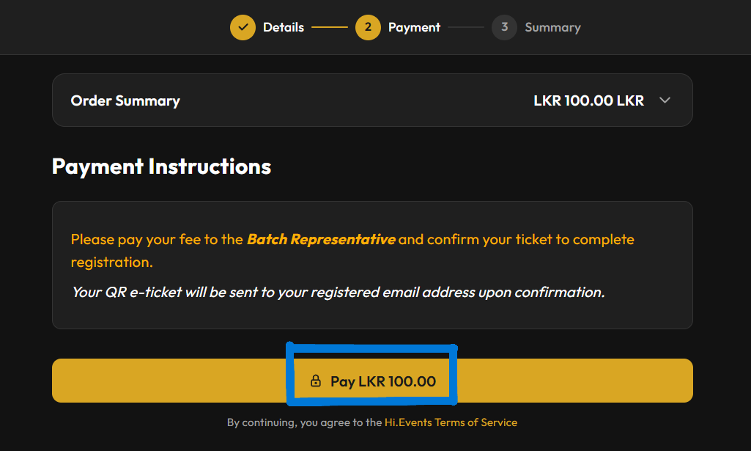Open the Hi.Events Terms of Service link
Viewport: 751px width, 451px height.
(x=451, y=422)
